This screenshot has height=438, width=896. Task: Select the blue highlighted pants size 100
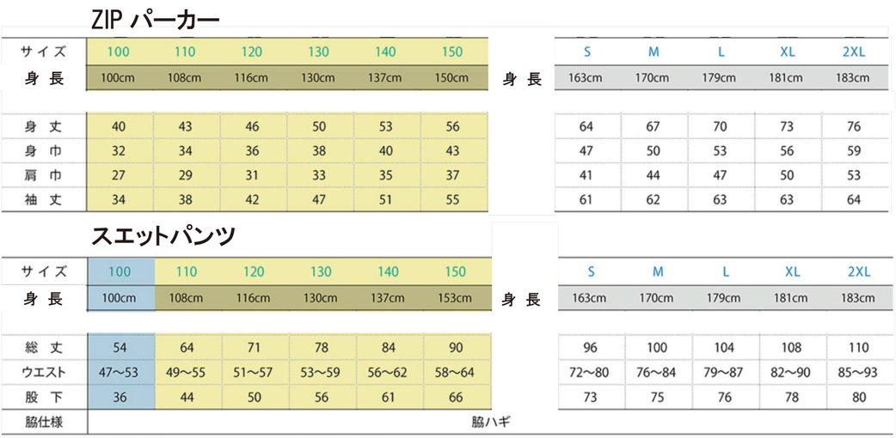point(120,271)
